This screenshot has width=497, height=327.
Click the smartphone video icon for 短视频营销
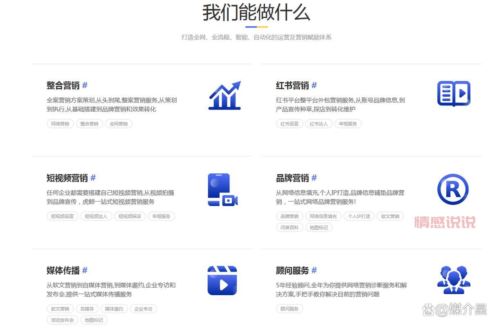point(222,189)
